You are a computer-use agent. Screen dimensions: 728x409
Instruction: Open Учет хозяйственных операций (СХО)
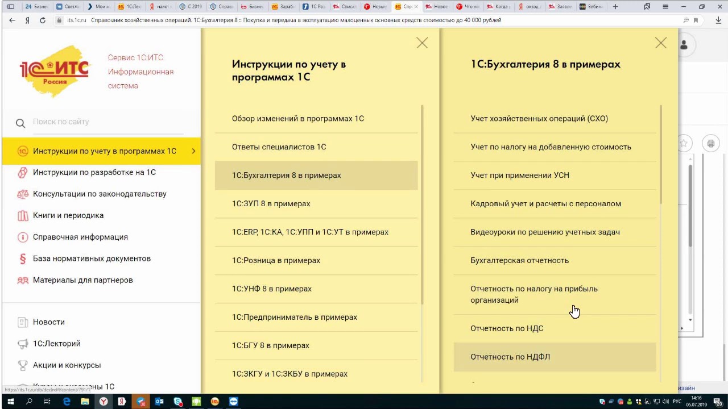pos(555,119)
